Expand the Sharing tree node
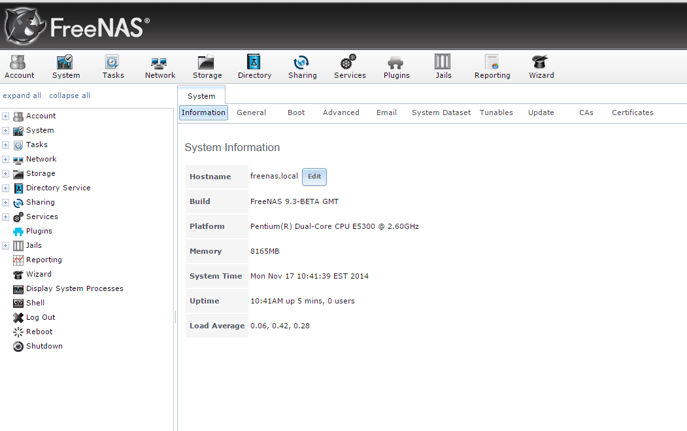The width and height of the screenshot is (687, 431). click(6, 203)
